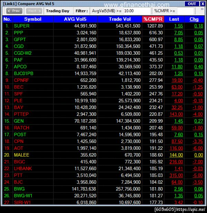
Task: Select the SPF symbol
Action: [18, 94]
